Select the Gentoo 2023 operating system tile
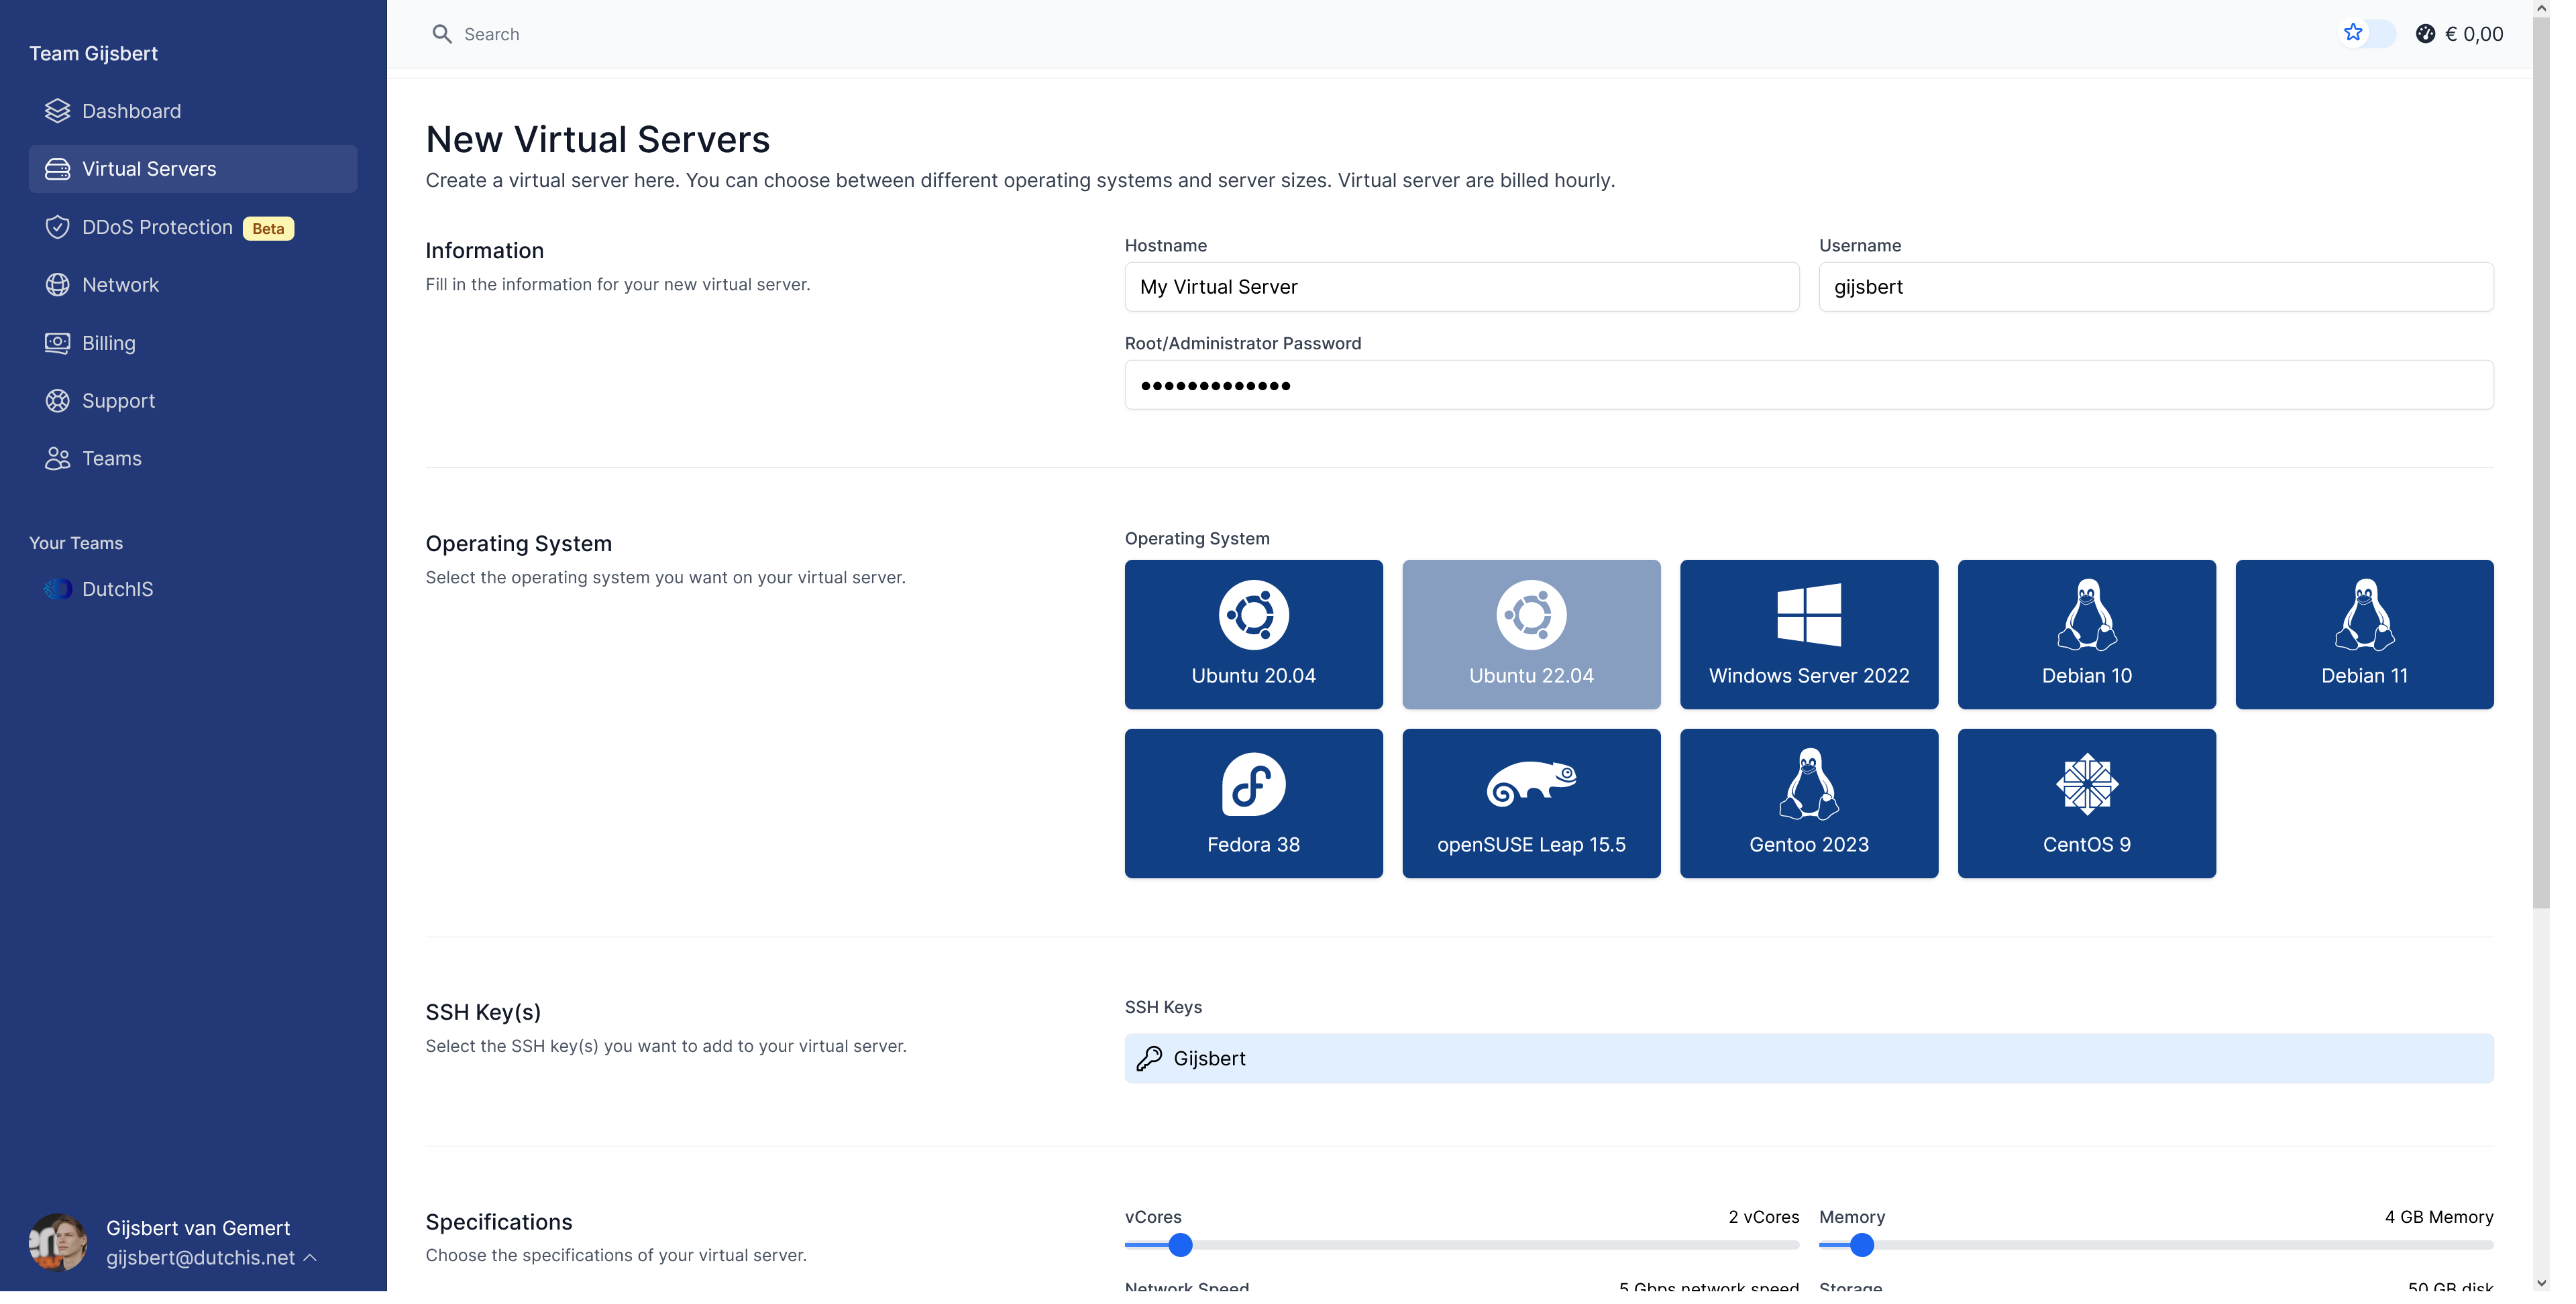2576x1304 pixels. tap(1827, 811)
